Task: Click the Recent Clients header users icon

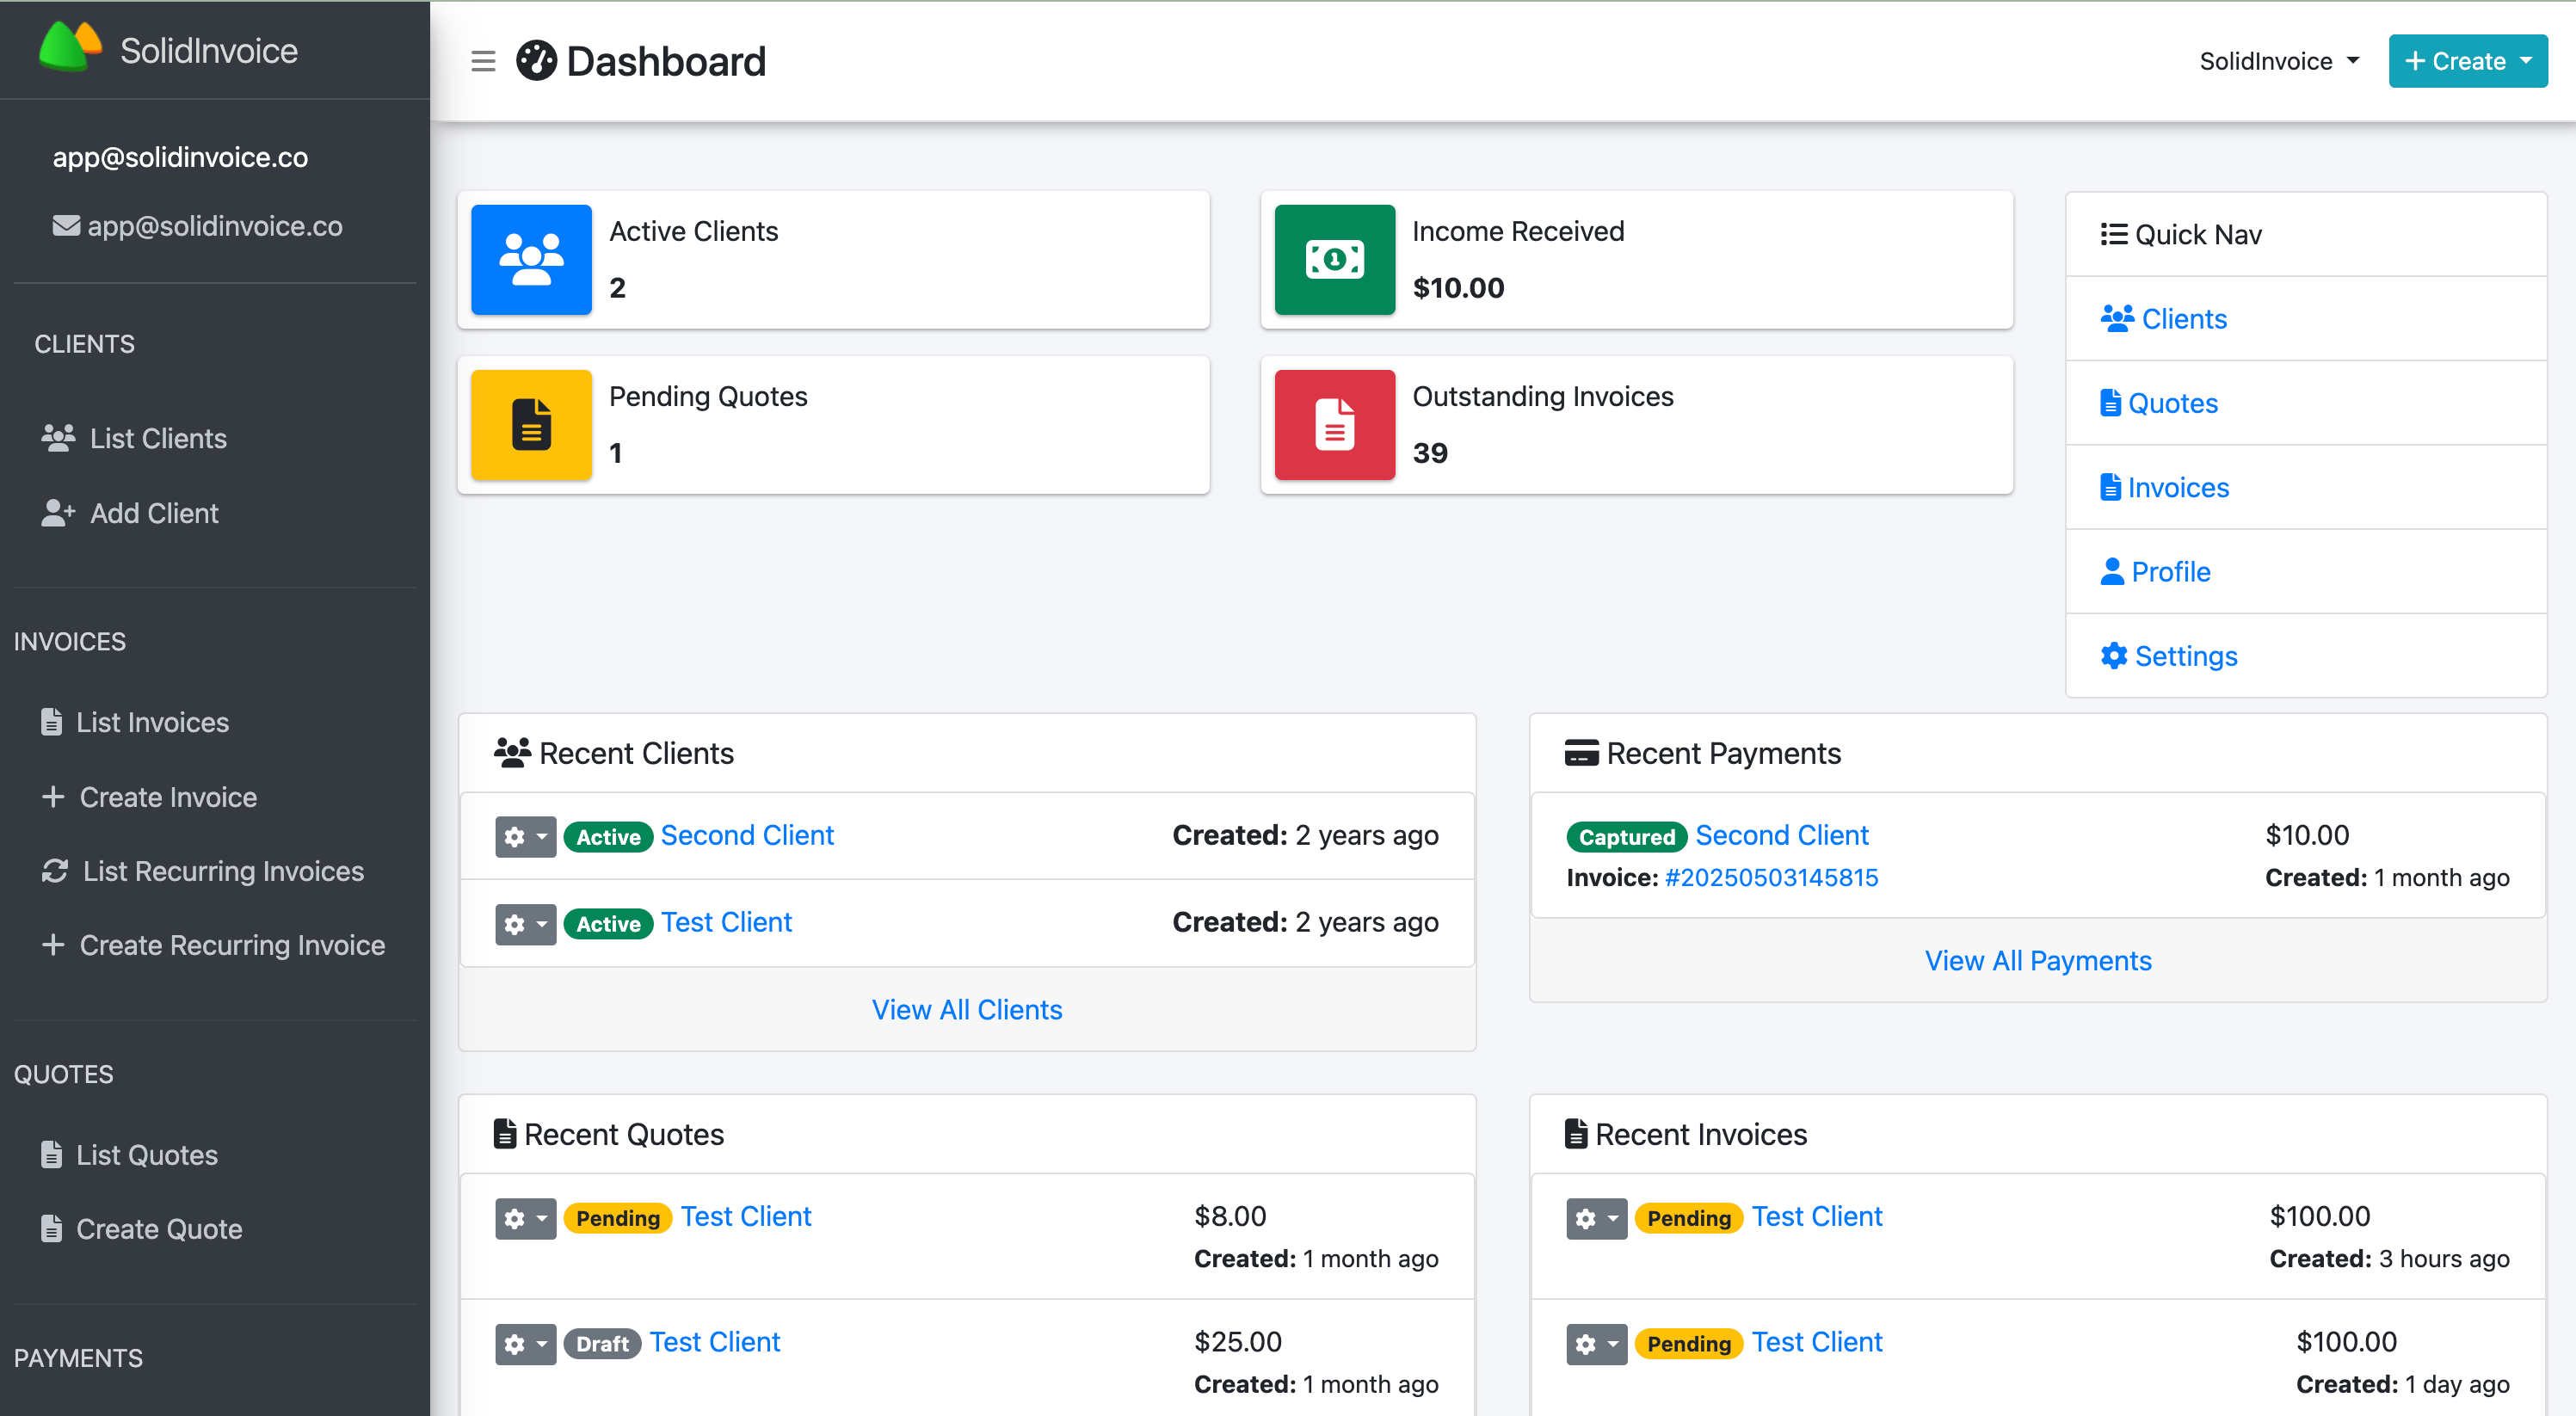Action: pos(512,753)
